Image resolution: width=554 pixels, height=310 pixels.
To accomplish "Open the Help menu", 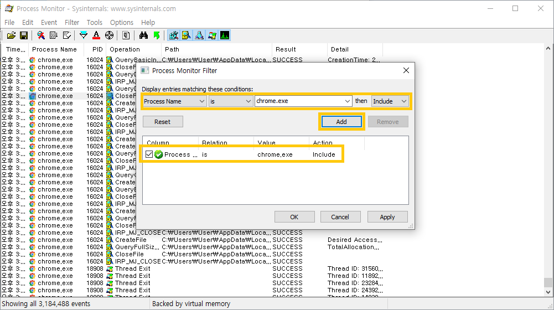I will point(148,22).
